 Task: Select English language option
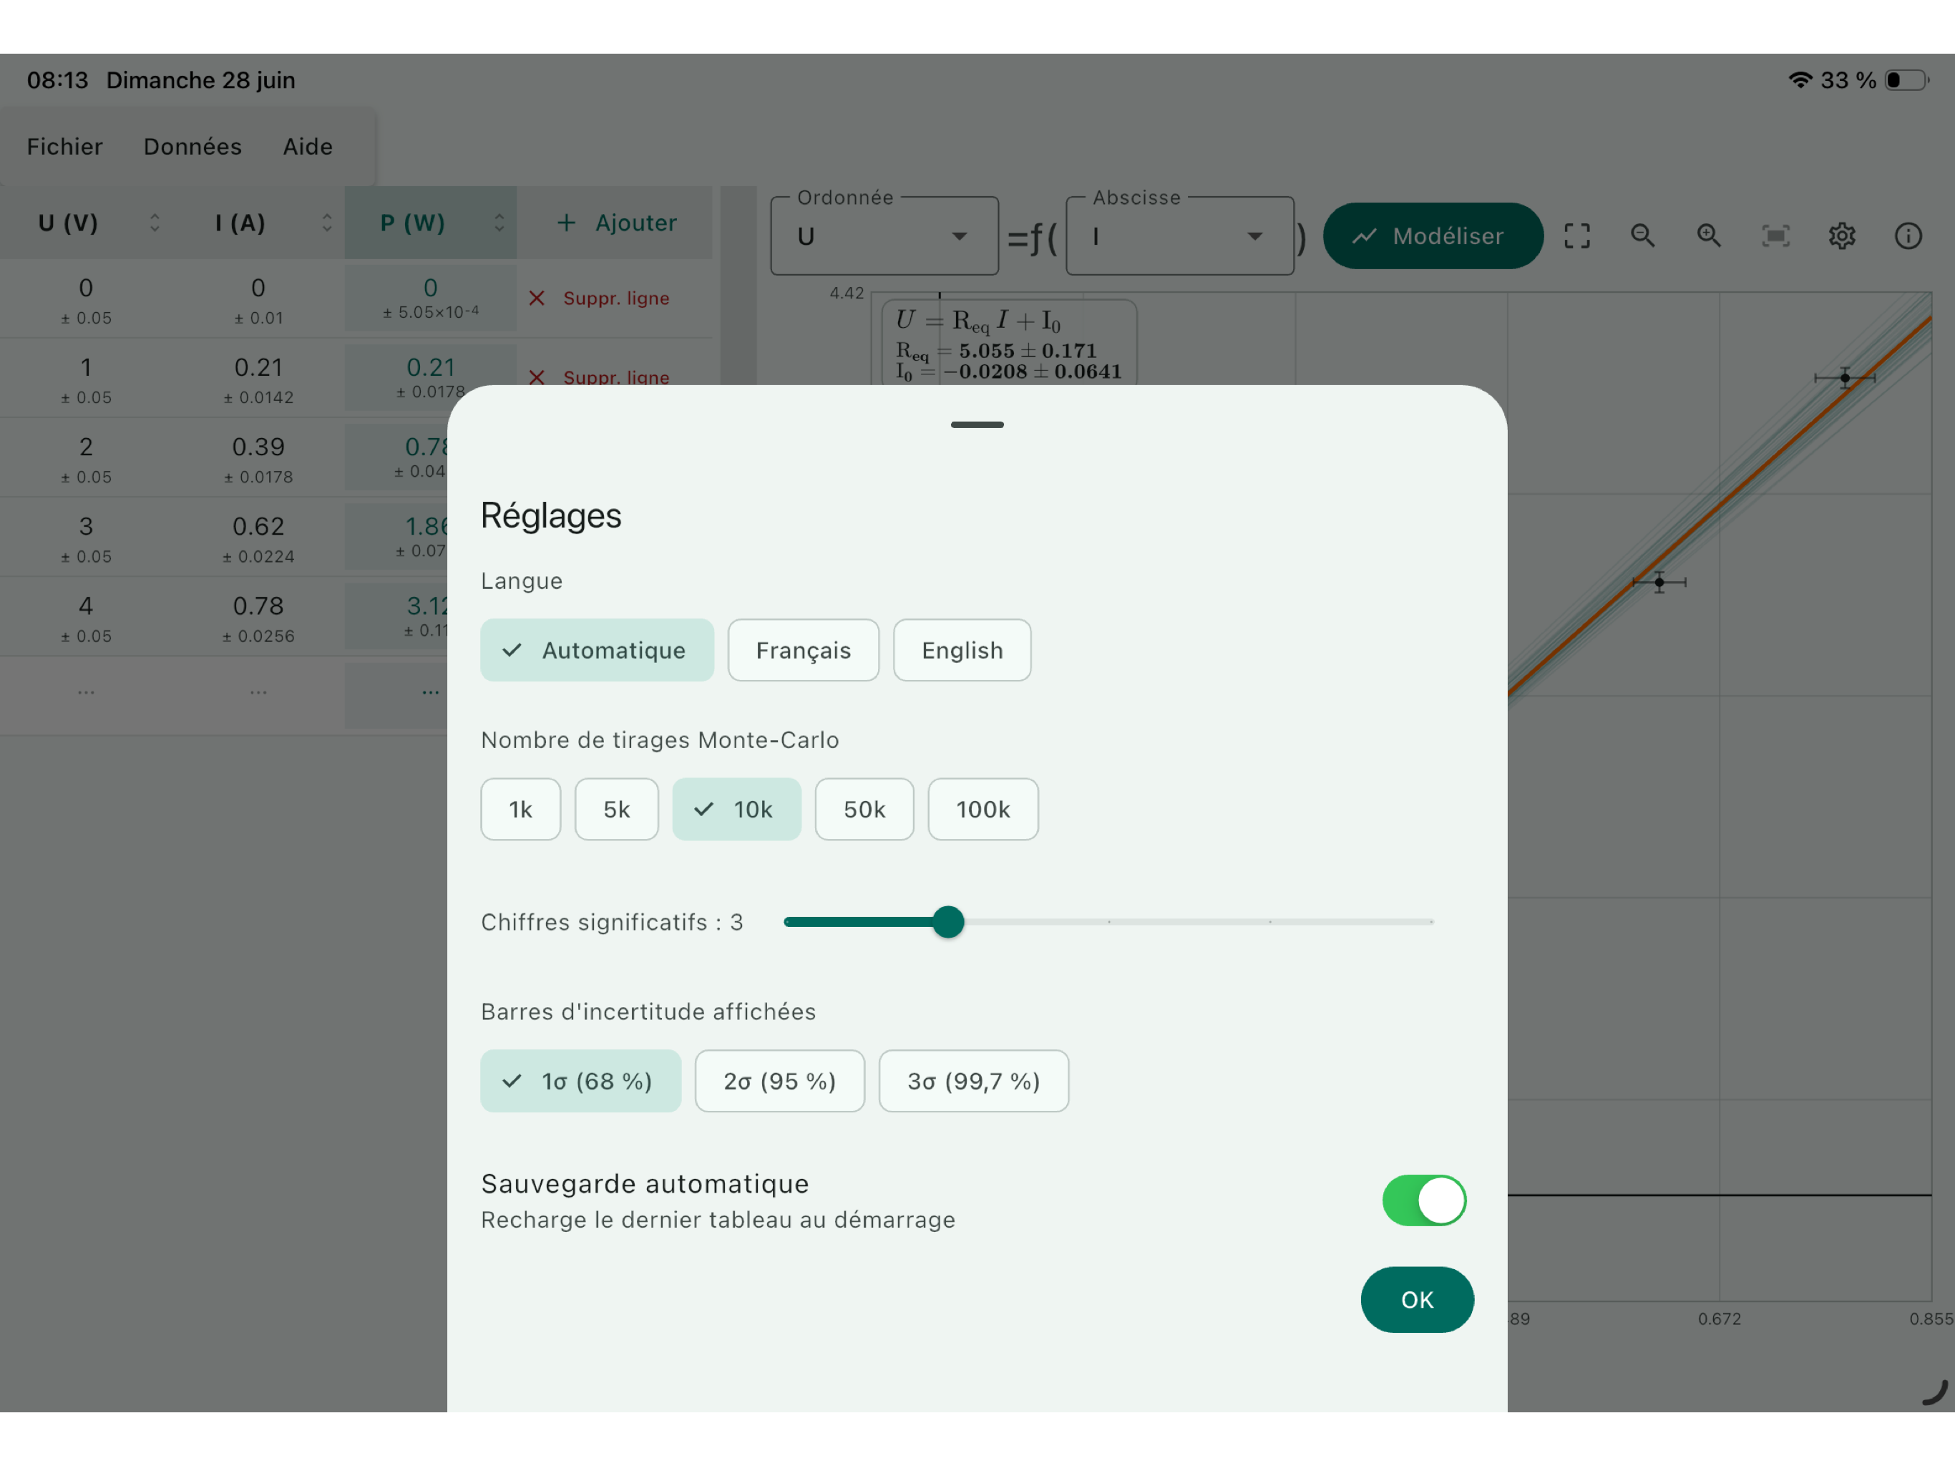click(962, 650)
